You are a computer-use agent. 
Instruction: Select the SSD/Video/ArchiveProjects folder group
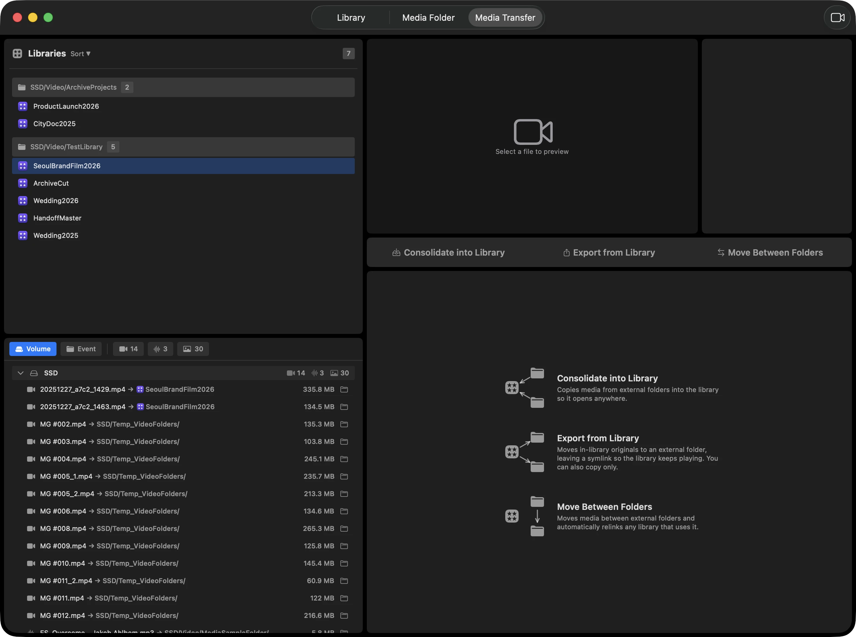tap(183, 88)
